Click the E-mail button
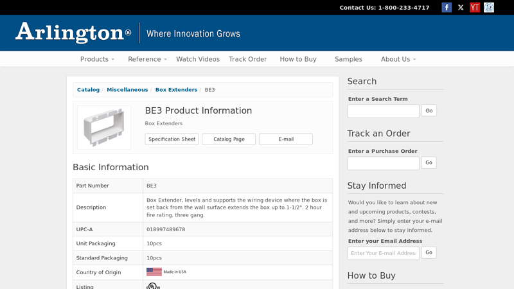 click(x=286, y=139)
